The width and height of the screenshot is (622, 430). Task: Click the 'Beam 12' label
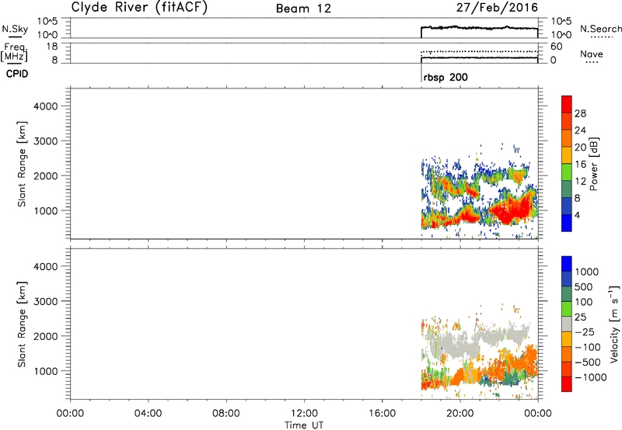[x=303, y=9]
